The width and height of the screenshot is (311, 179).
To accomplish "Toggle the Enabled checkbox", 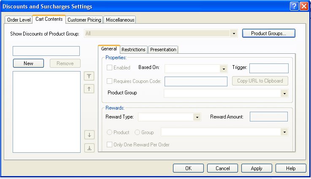I will (x=110, y=68).
